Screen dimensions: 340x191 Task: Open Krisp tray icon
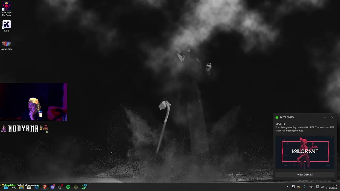[x=293, y=187]
